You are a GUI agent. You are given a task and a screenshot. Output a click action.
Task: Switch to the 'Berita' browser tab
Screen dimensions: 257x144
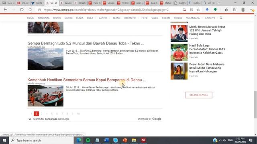tap(37, 3)
